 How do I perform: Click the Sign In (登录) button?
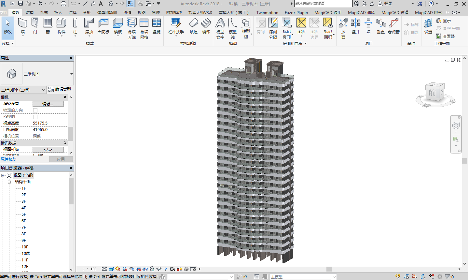(x=385, y=4)
